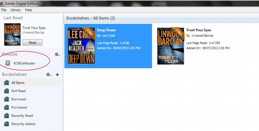
Task: Click the 6 days ribbon on Trust Your Eyes
Action: click(x=179, y=32)
